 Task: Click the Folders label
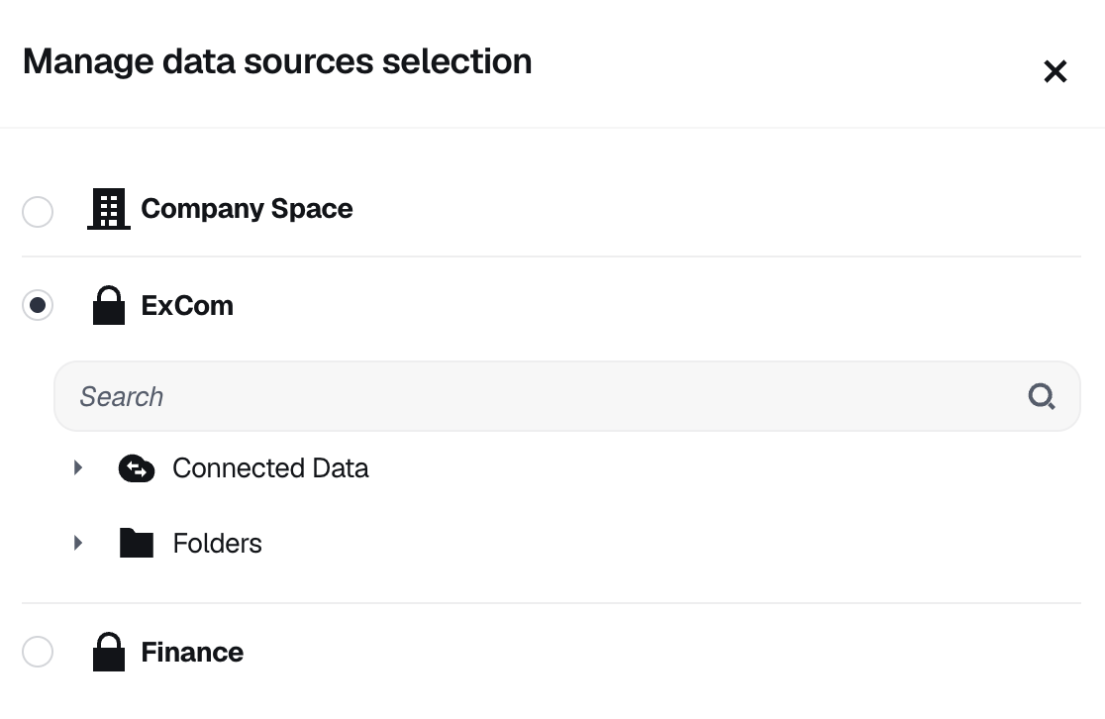pyautogui.click(x=217, y=544)
